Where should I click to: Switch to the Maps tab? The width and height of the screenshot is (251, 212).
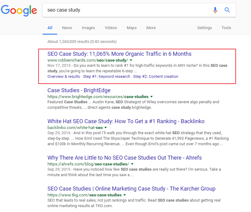click(x=131, y=28)
